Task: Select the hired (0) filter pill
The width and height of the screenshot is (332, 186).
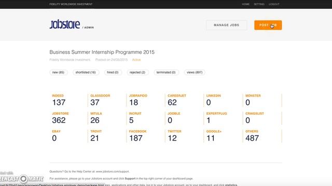Action: 113,72
